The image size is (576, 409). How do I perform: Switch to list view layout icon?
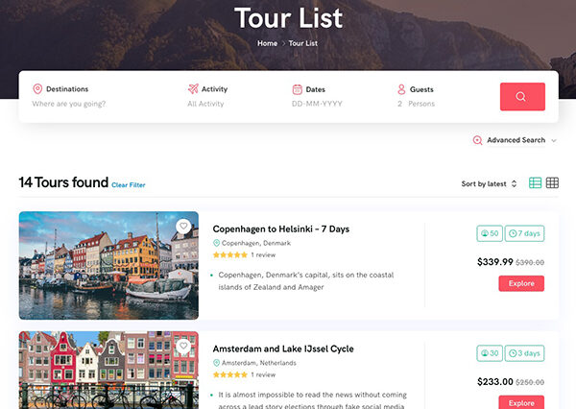click(536, 183)
